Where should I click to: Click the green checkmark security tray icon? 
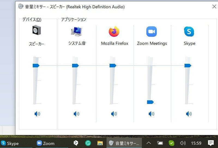[x=171, y=143]
